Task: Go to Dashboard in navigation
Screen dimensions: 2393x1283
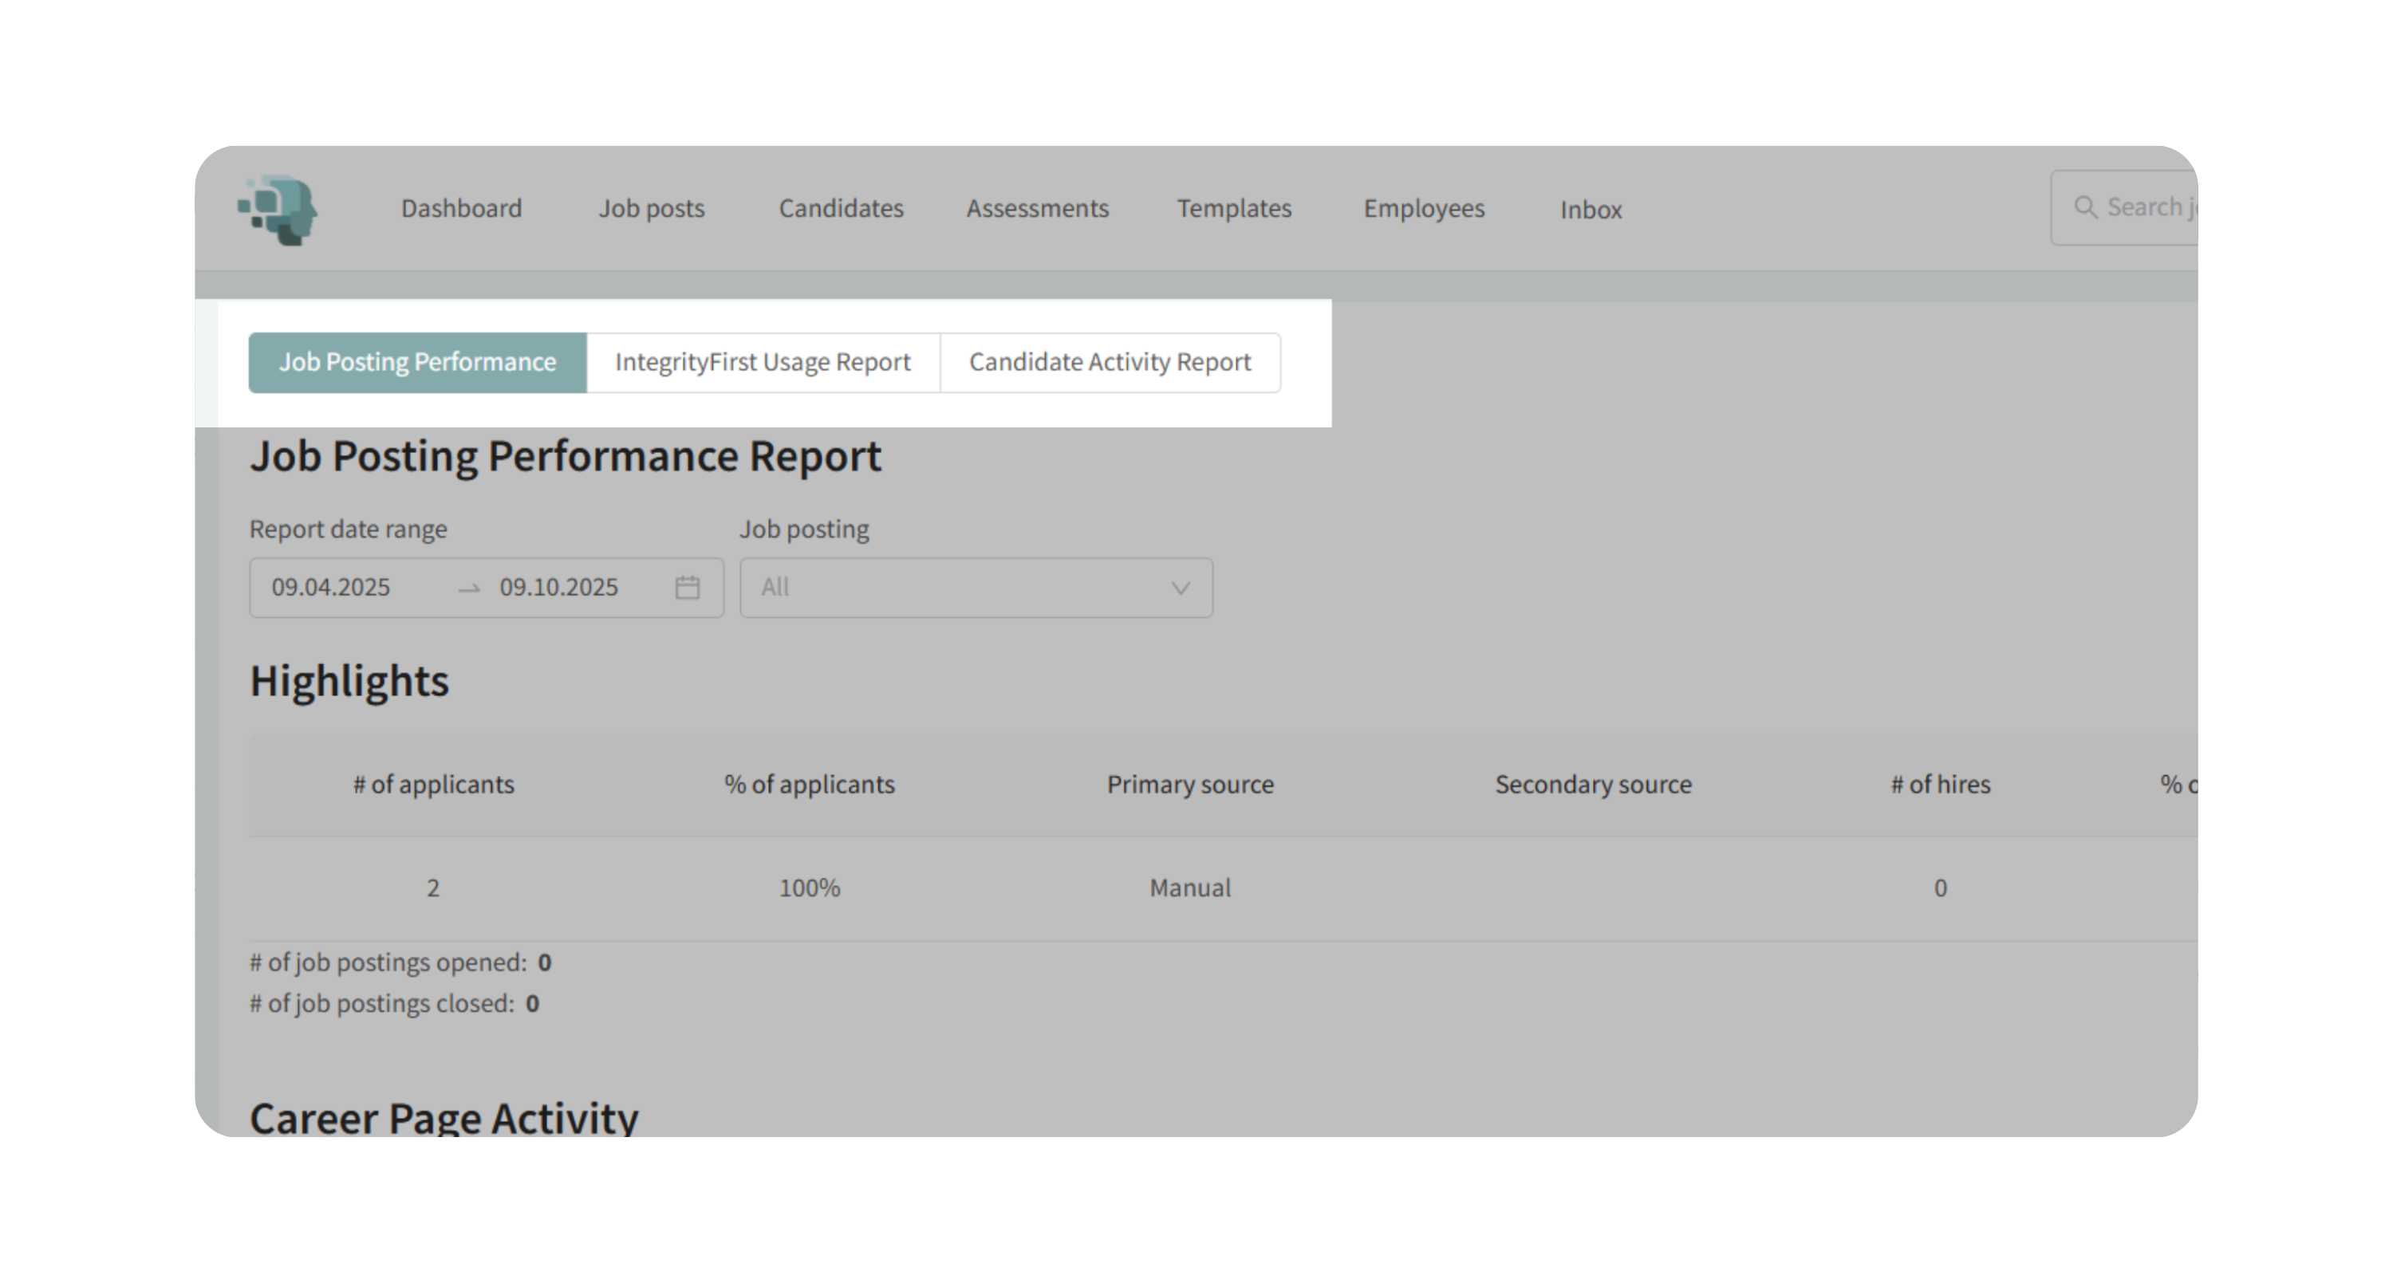Action: [461, 208]
